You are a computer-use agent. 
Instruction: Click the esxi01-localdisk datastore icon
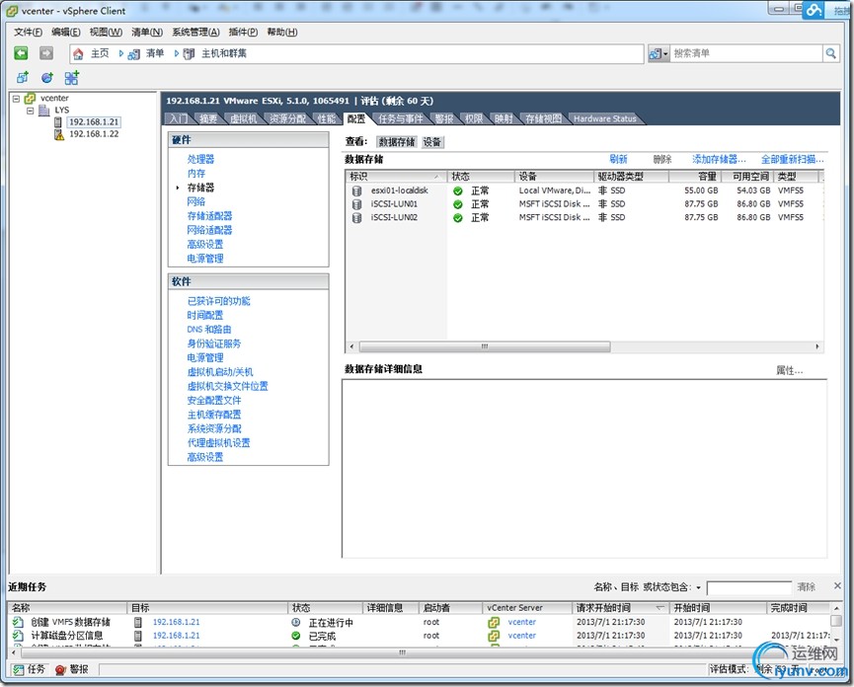[356, 191]
